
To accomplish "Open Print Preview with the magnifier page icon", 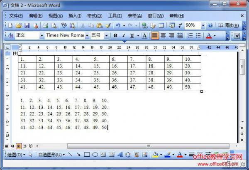I will [54, 26].
